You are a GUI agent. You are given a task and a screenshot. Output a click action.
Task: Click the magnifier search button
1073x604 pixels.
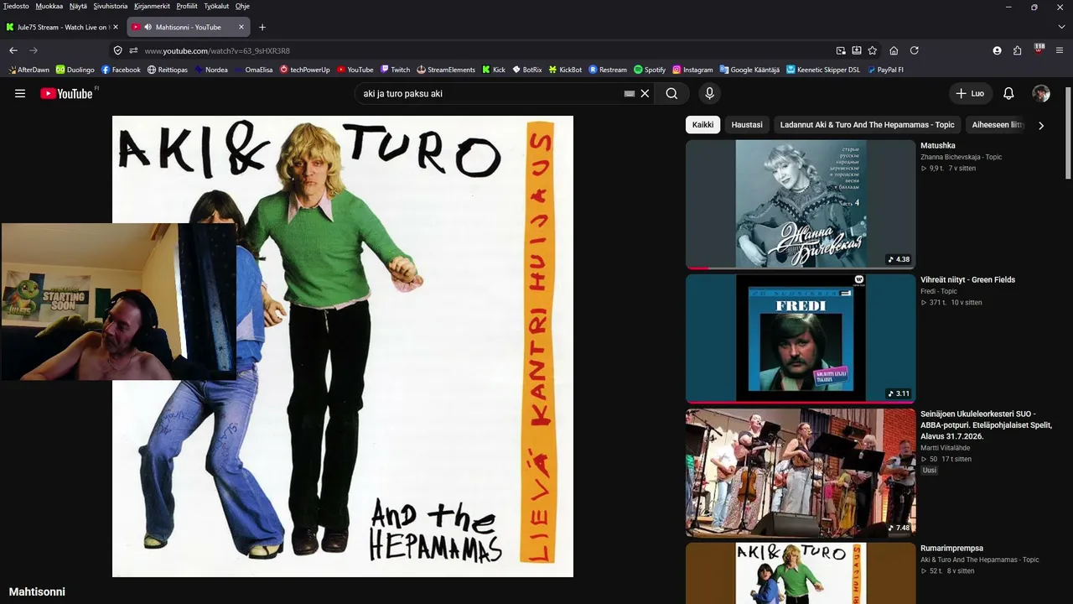pos(671,93)
